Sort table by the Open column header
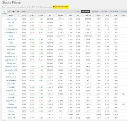The height and width of the screenshot is (121, 127). coord(98,15)
